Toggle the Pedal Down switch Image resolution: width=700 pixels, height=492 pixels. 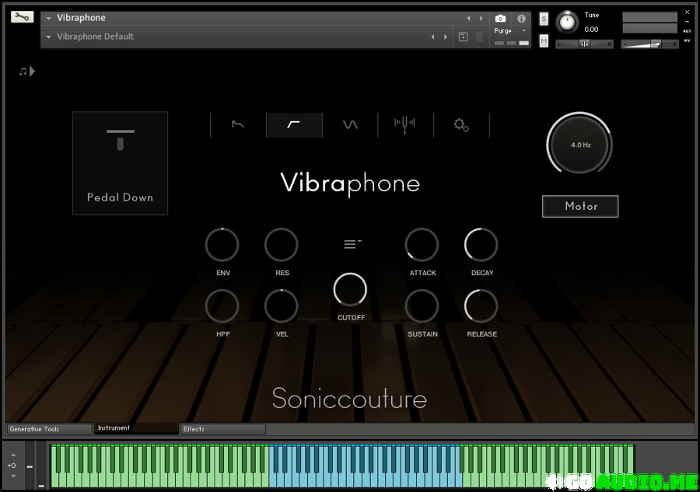coord(121,163)
